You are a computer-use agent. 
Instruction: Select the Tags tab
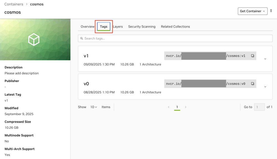click(104, 27)
